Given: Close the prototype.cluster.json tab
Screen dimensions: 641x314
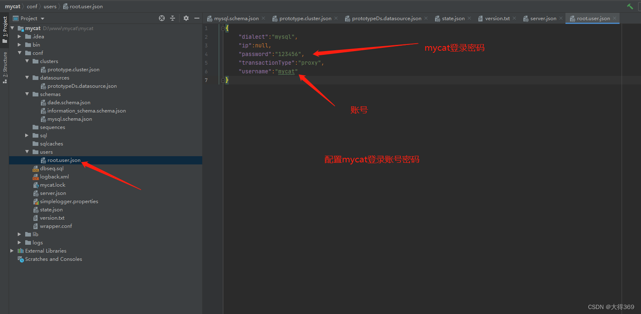Looking at the screenshot, I should (336, 18).
